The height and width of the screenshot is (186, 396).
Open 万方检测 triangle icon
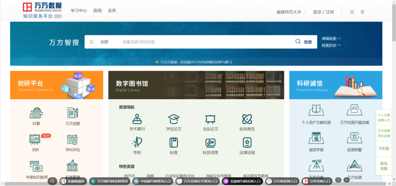coord(354,165)
